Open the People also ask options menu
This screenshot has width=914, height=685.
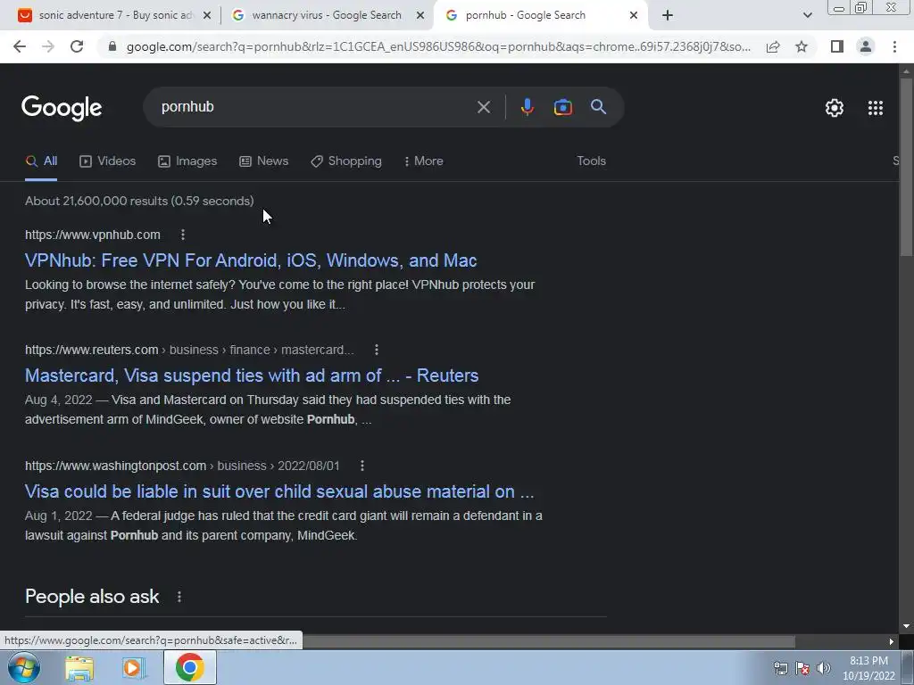point(179,597)
